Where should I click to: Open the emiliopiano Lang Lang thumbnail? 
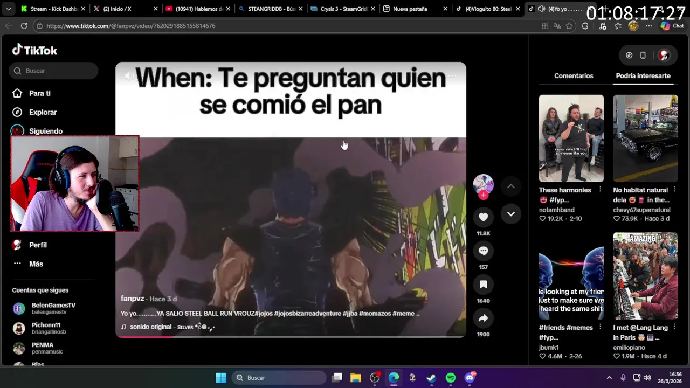click(645, 276)
